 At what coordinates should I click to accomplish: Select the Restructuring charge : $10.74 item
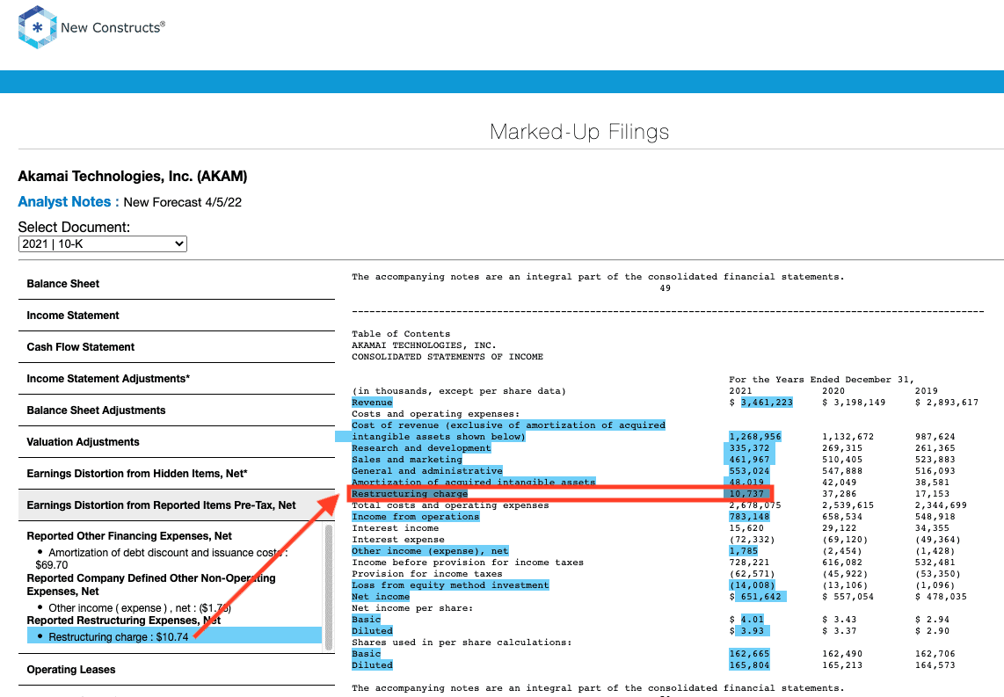[174, 637]
